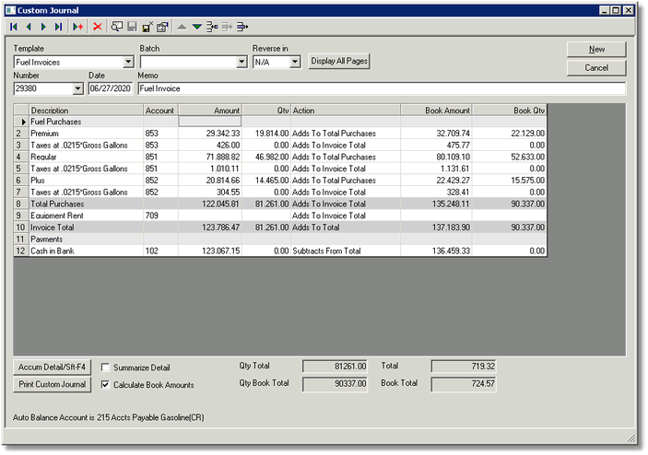Click amount 426.00 in row 3
The image size is (648, 455).
pos(210,146)
